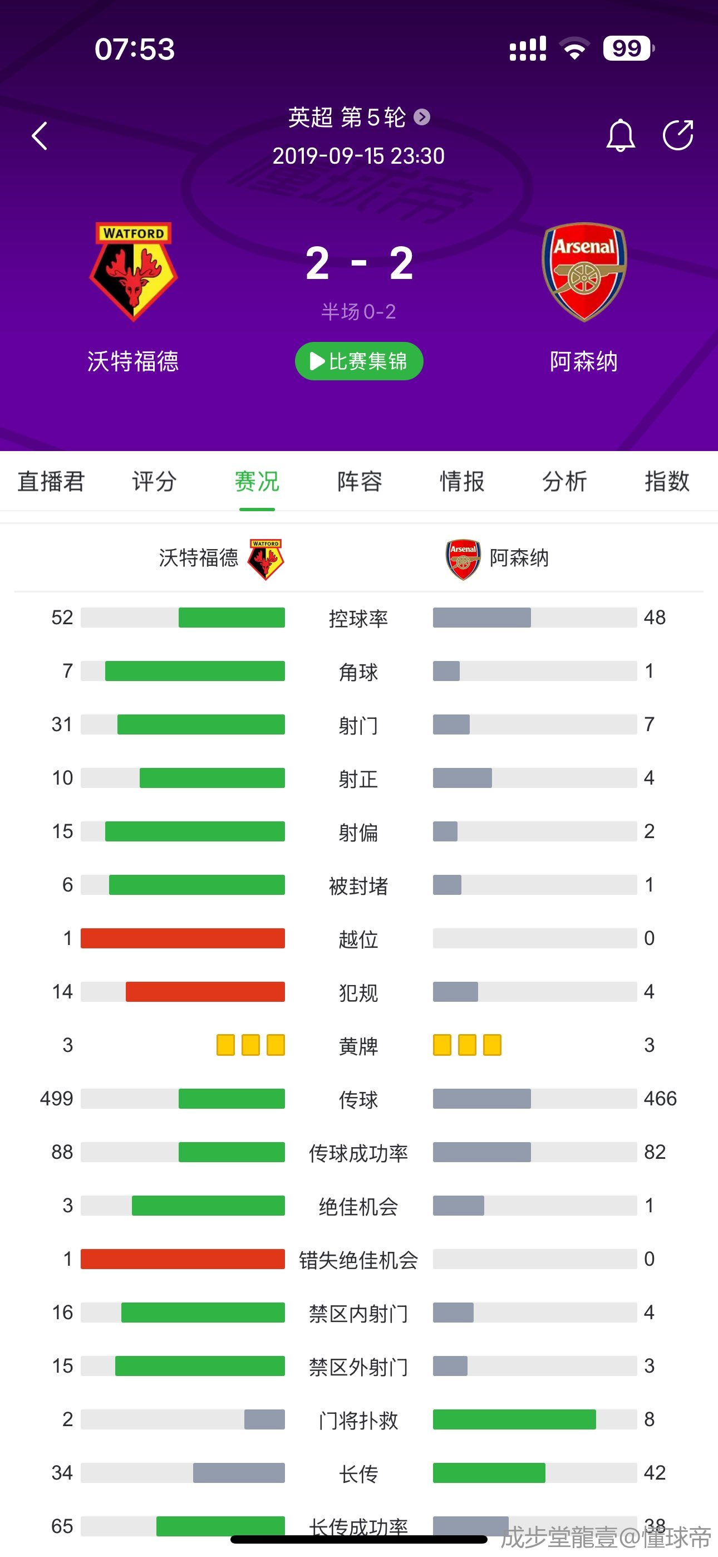718x1557 pixels.
Task: Tap Watford's green 控球率 possession bar
Action: pos(232,618)
